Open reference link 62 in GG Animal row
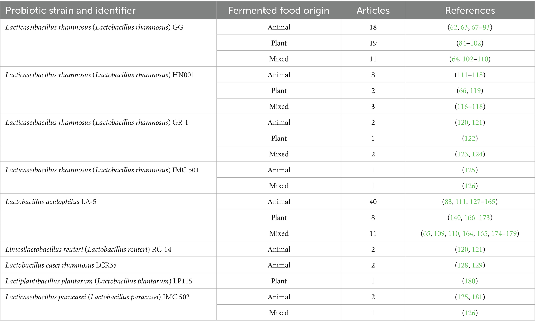535x325 pixels. coord(453,27)
